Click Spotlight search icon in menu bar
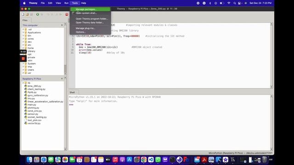The width and height of the screenshot is (294, 165). (235, 3)
